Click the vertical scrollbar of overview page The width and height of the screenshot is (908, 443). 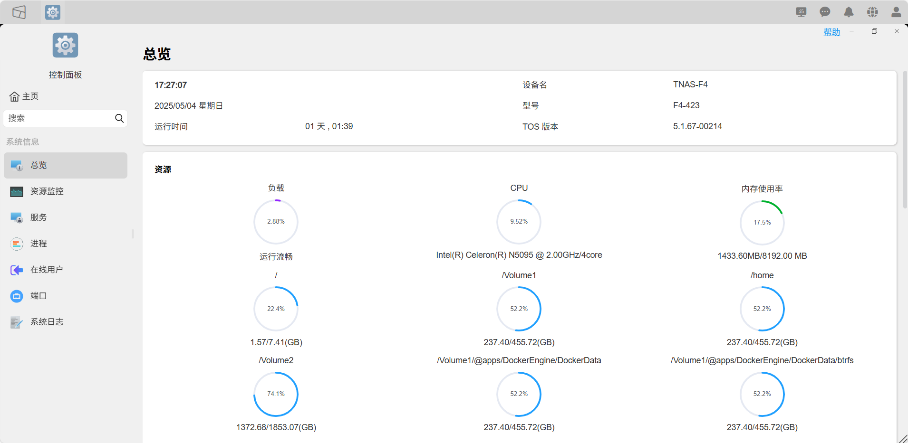point(905,139)
